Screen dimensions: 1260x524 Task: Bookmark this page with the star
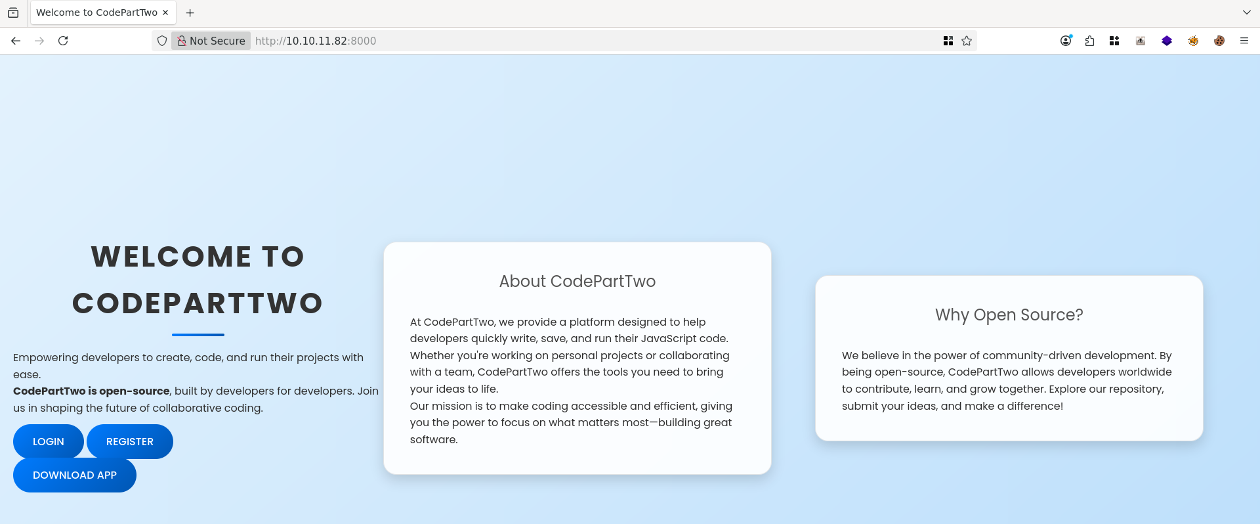pyautogui.click(x=967, y=41)
